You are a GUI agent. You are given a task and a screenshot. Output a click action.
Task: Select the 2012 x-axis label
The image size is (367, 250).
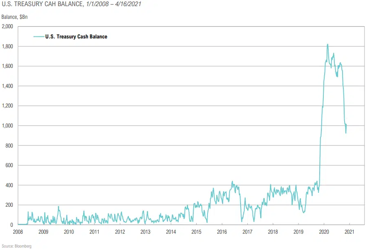(x=120, y=232)
